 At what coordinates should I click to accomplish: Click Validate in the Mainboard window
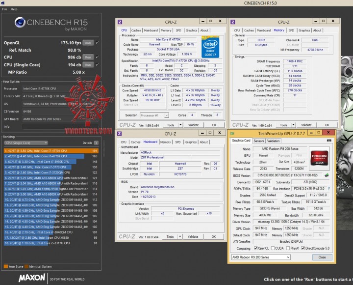193,236
